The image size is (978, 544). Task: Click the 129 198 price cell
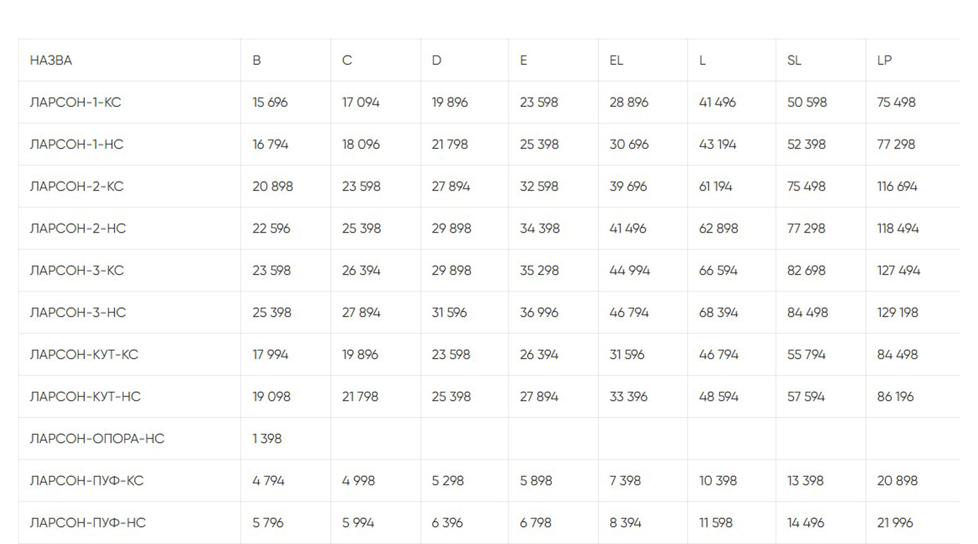897,313
